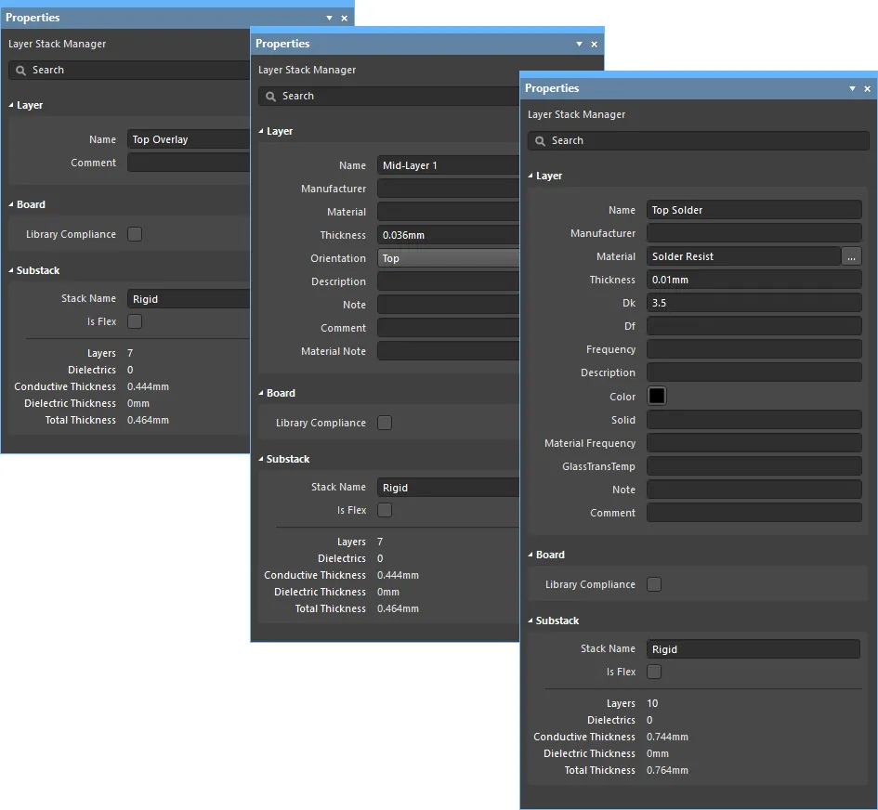Edit Stack Name Rigid in Top Overlay panel
The image size is (878, 810).
click(x=189, y=299)
